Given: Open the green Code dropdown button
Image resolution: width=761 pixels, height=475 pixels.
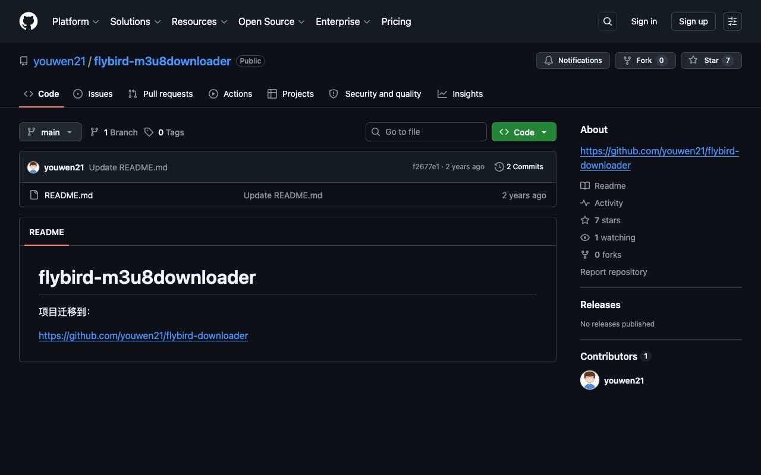Looking at the screenshot, I should point(524,132).
